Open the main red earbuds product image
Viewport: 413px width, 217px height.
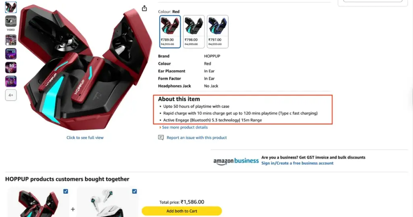coord(81,69)
